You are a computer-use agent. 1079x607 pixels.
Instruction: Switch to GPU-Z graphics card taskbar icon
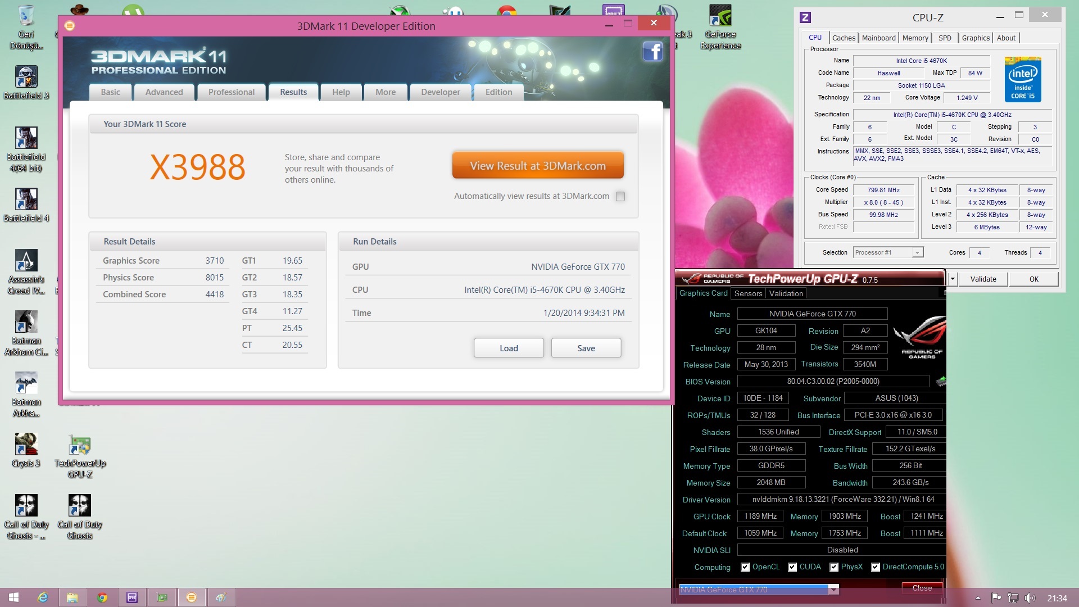tap(162, 597)
